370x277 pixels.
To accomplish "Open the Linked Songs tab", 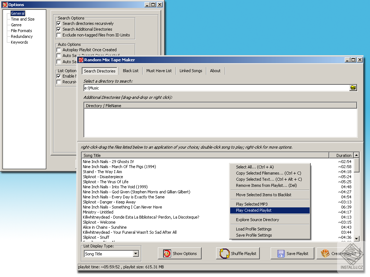I will pos(191,71).
